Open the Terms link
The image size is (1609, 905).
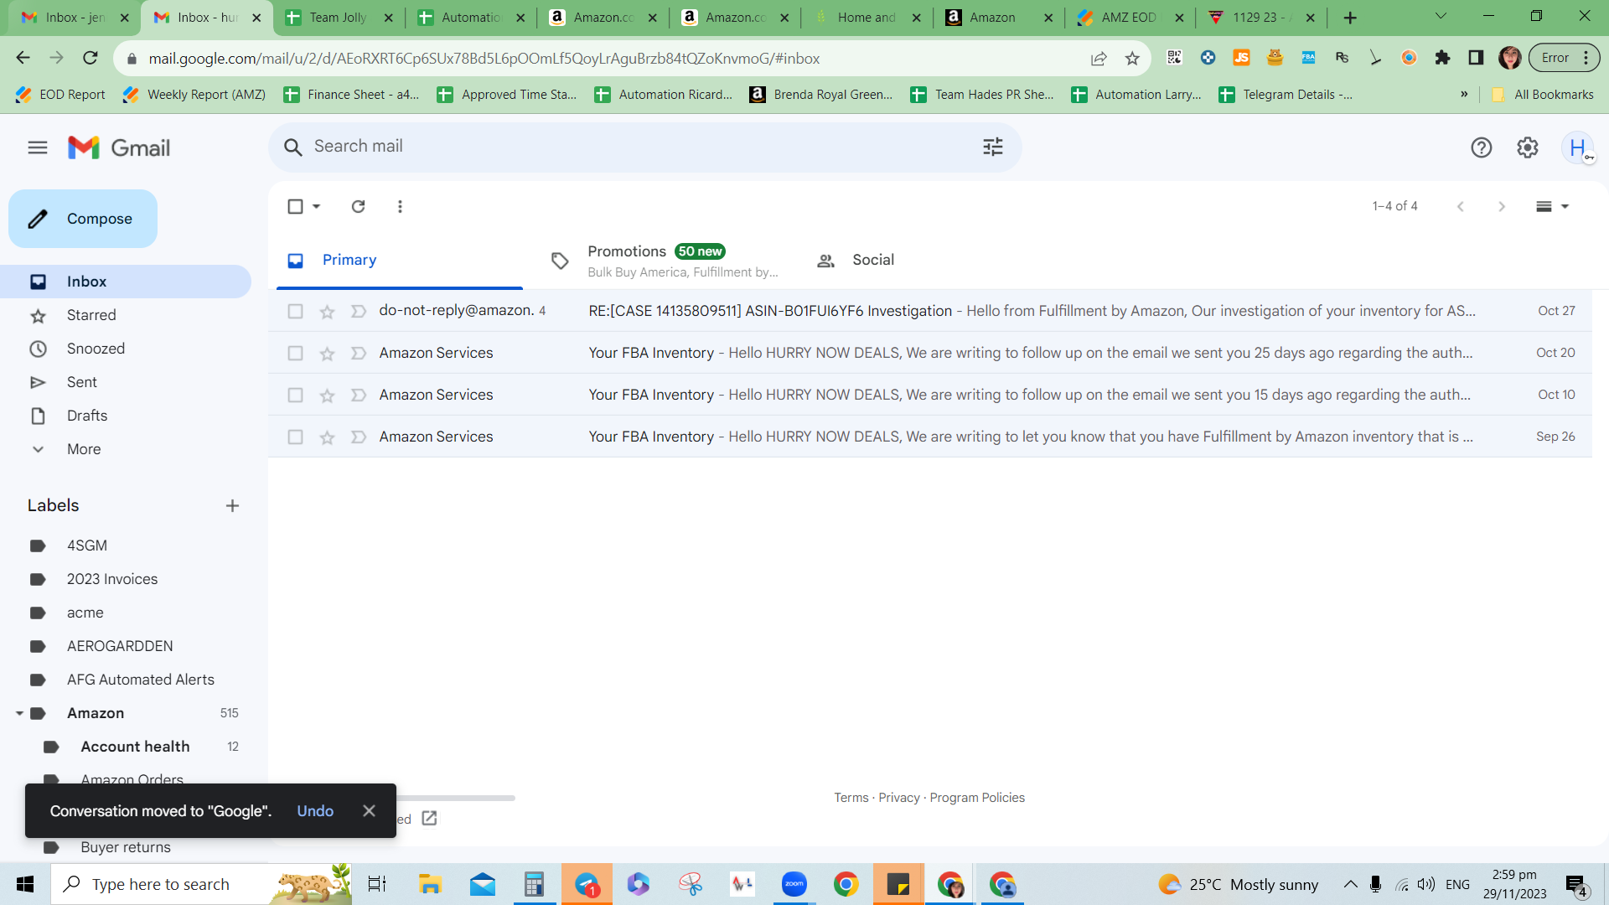(x=851, y=798)
